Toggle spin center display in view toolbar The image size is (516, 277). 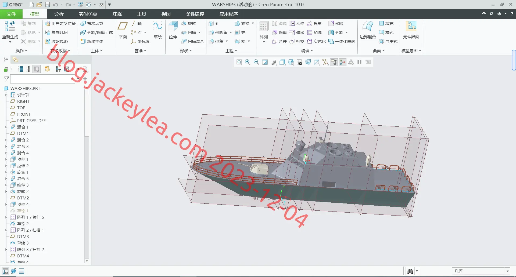[x=342, y=62]
